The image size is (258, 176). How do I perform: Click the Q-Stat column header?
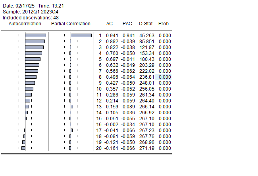click(x=146, y=24)
